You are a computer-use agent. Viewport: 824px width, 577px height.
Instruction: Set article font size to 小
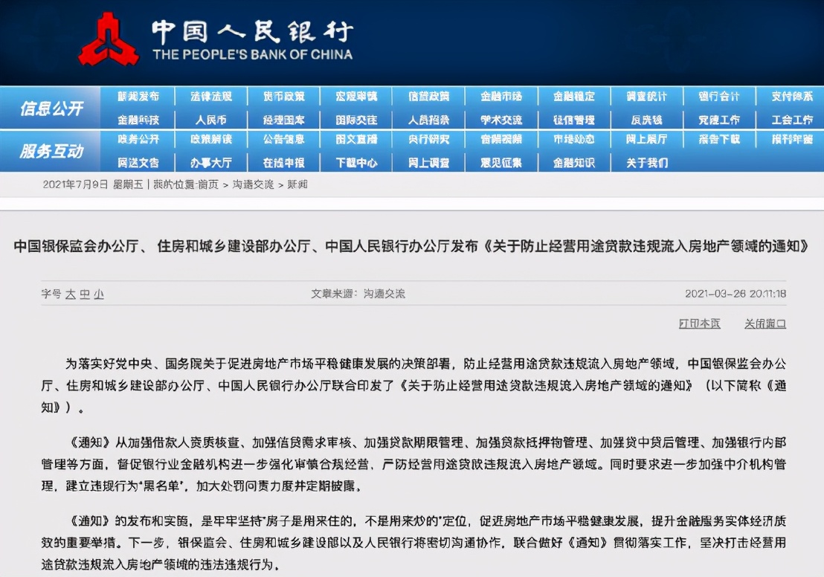tap(100, 294)
